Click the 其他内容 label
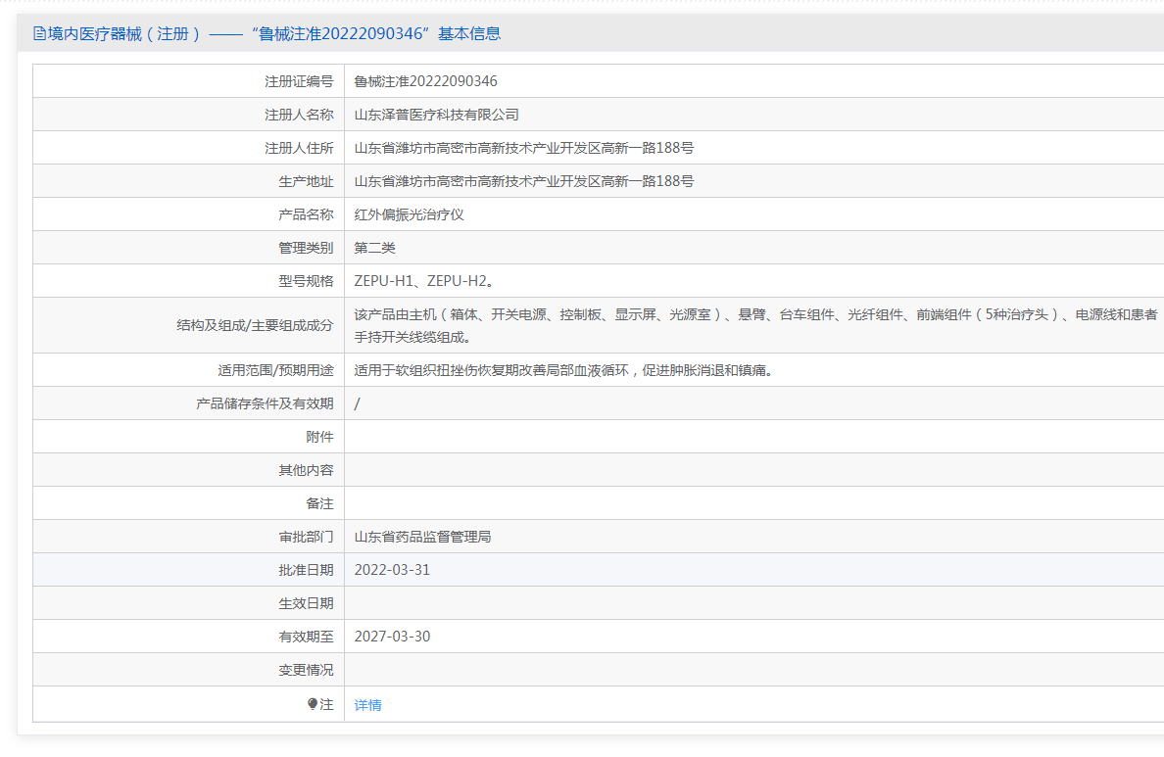Screen dimensions: 1164x757 coord(306,470)
